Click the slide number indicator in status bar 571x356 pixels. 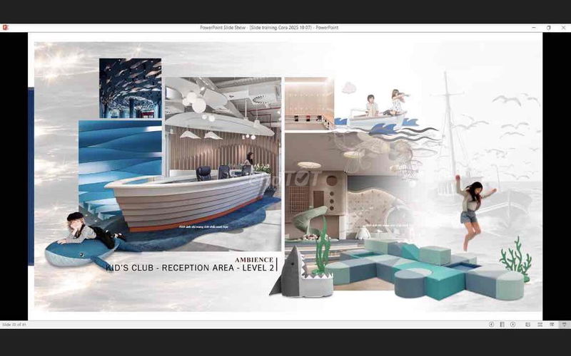click(14, 325)
